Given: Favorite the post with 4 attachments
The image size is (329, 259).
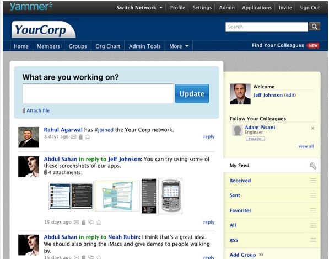Looking at the screenshot, I should 99,222.
